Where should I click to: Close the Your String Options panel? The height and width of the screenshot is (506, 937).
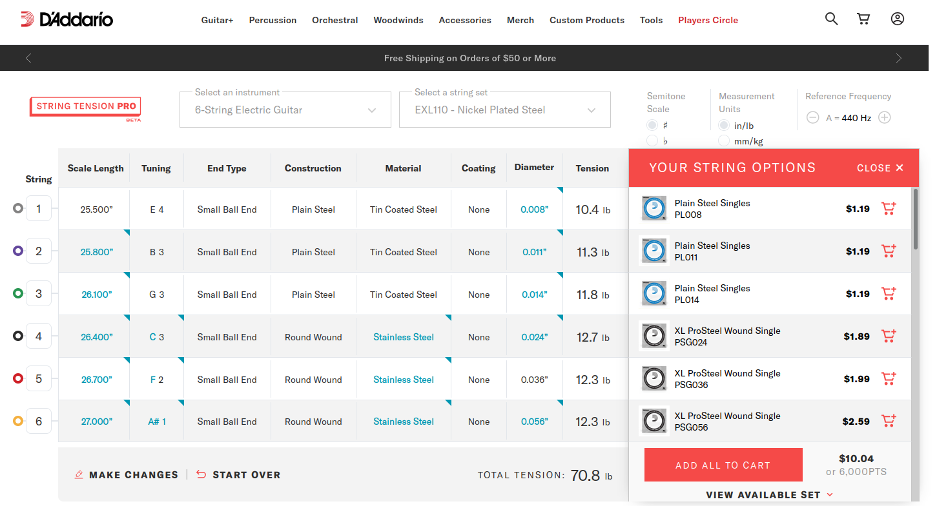pyautogui.click(x=880, y=168)
